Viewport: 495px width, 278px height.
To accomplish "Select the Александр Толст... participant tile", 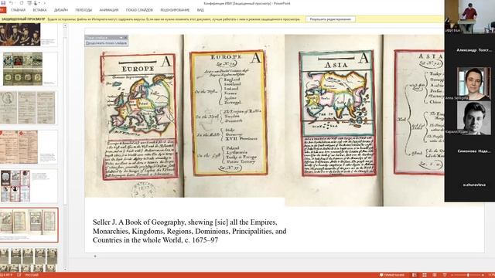I will (x=469, y=49).
